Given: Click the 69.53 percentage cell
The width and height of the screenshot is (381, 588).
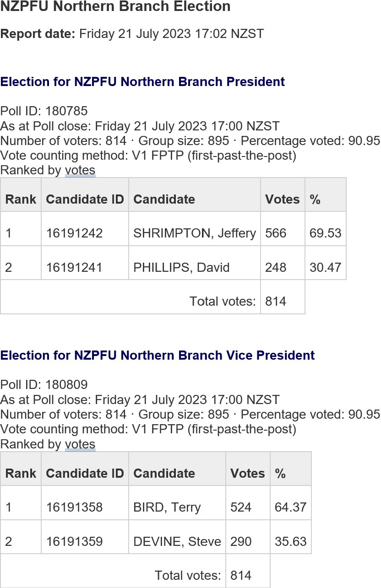Looking at the screenshot, I should pos(326,233).
